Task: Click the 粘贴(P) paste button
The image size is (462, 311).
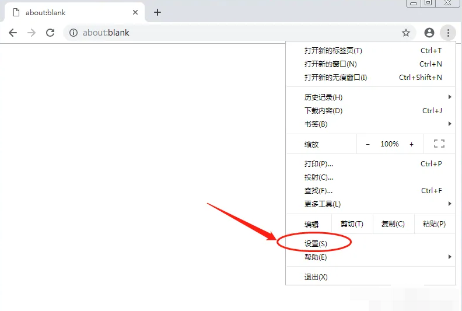Action: [435, 224]
